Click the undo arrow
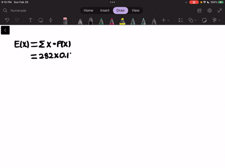This screenshot has height=168, width=225. click(x=7, y=20)
